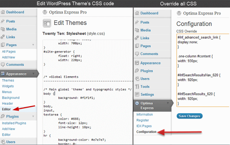Open Header under Appearance

tap(8, 103)
